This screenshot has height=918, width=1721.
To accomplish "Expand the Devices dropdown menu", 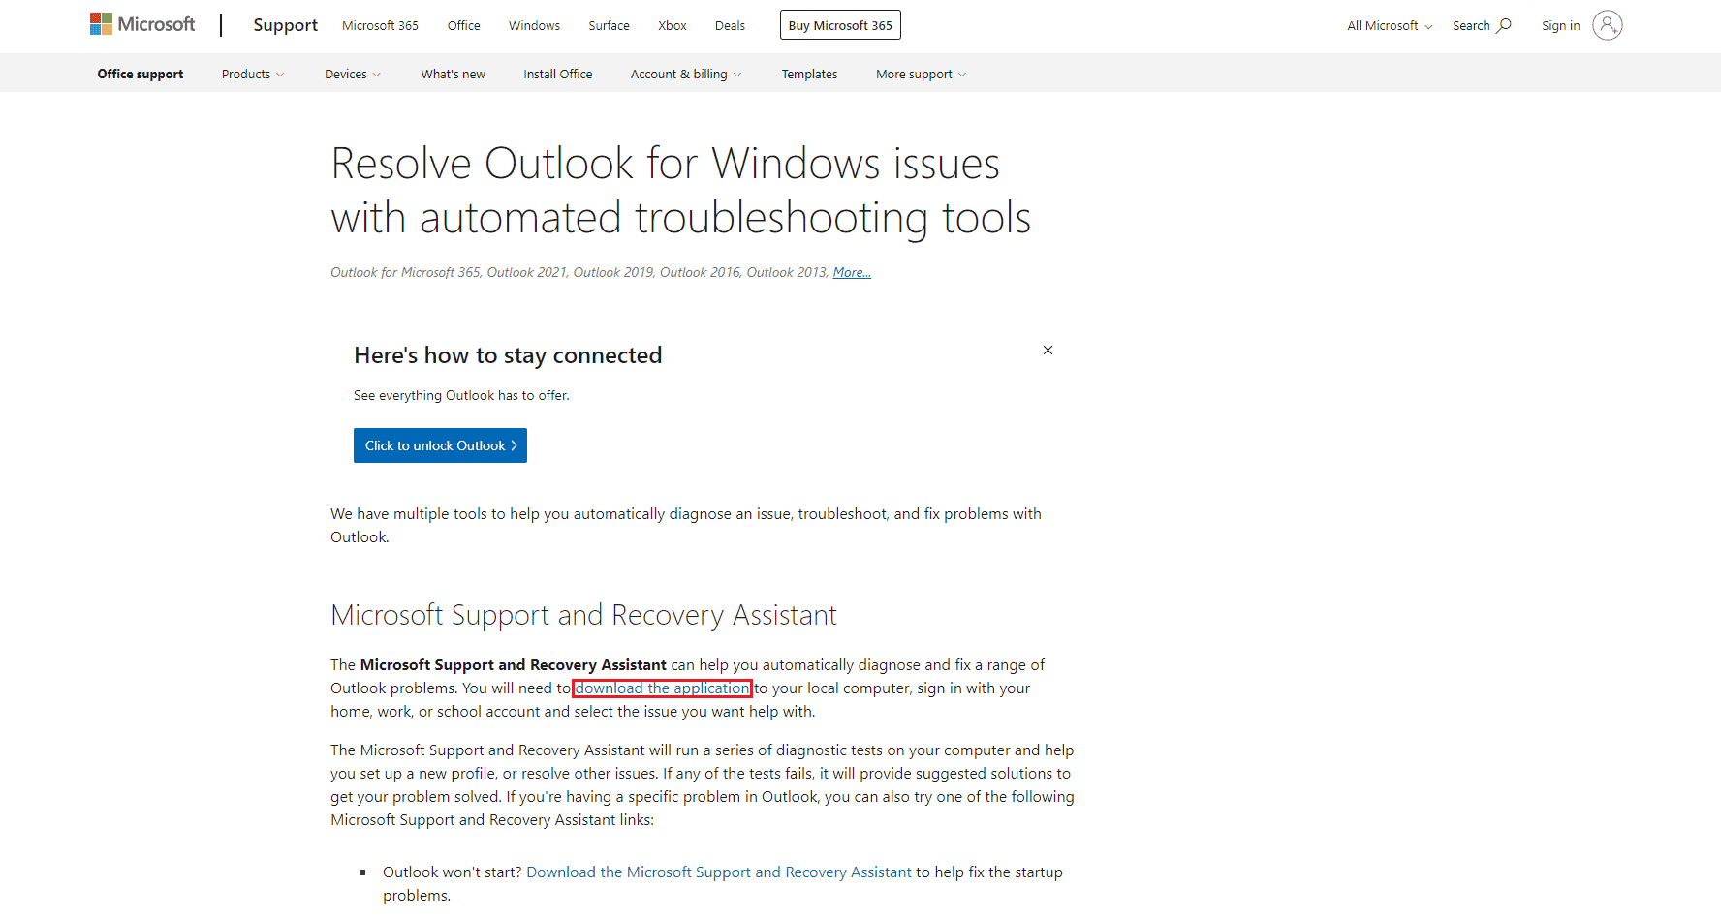I will point(353,74).
